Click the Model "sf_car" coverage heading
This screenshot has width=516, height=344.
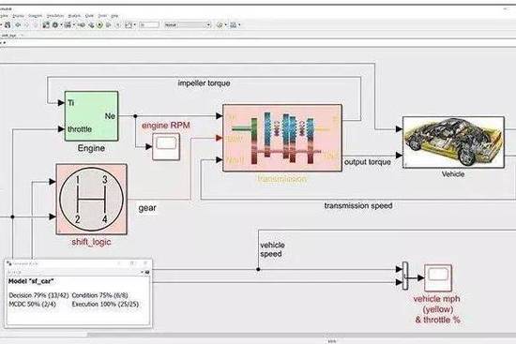tap(31, 281)
